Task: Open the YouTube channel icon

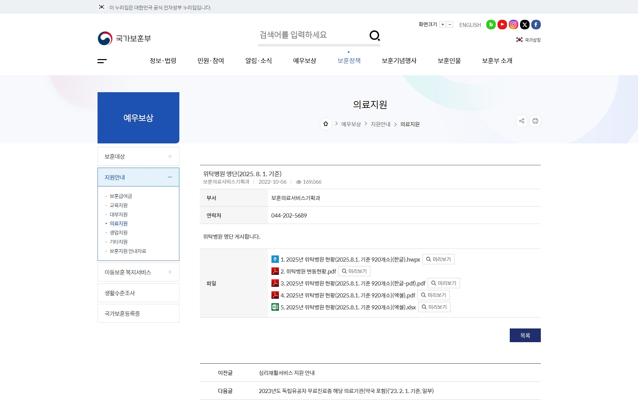Action: [502, 25]
